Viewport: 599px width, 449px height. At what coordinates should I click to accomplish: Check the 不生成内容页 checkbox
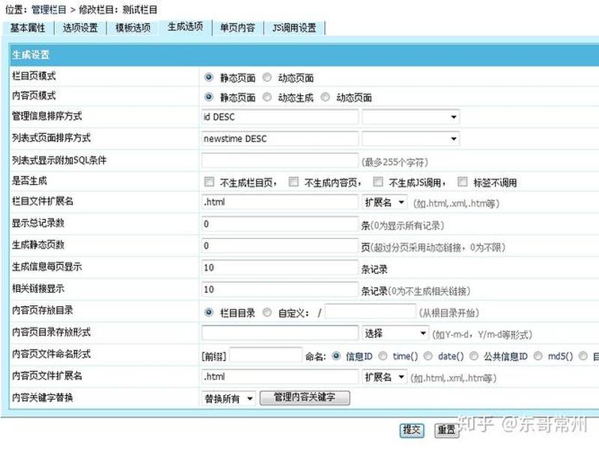click(294, 181)
